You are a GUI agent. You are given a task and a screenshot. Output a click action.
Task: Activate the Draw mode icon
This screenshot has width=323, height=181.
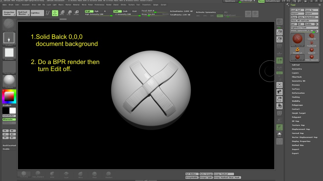point(55,13)
